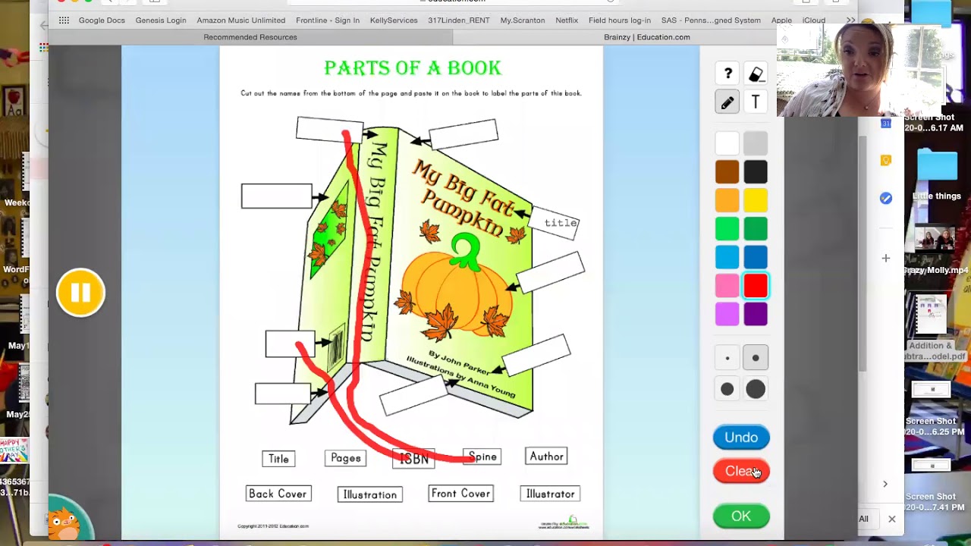Select the Title word label

coord(278,459)
